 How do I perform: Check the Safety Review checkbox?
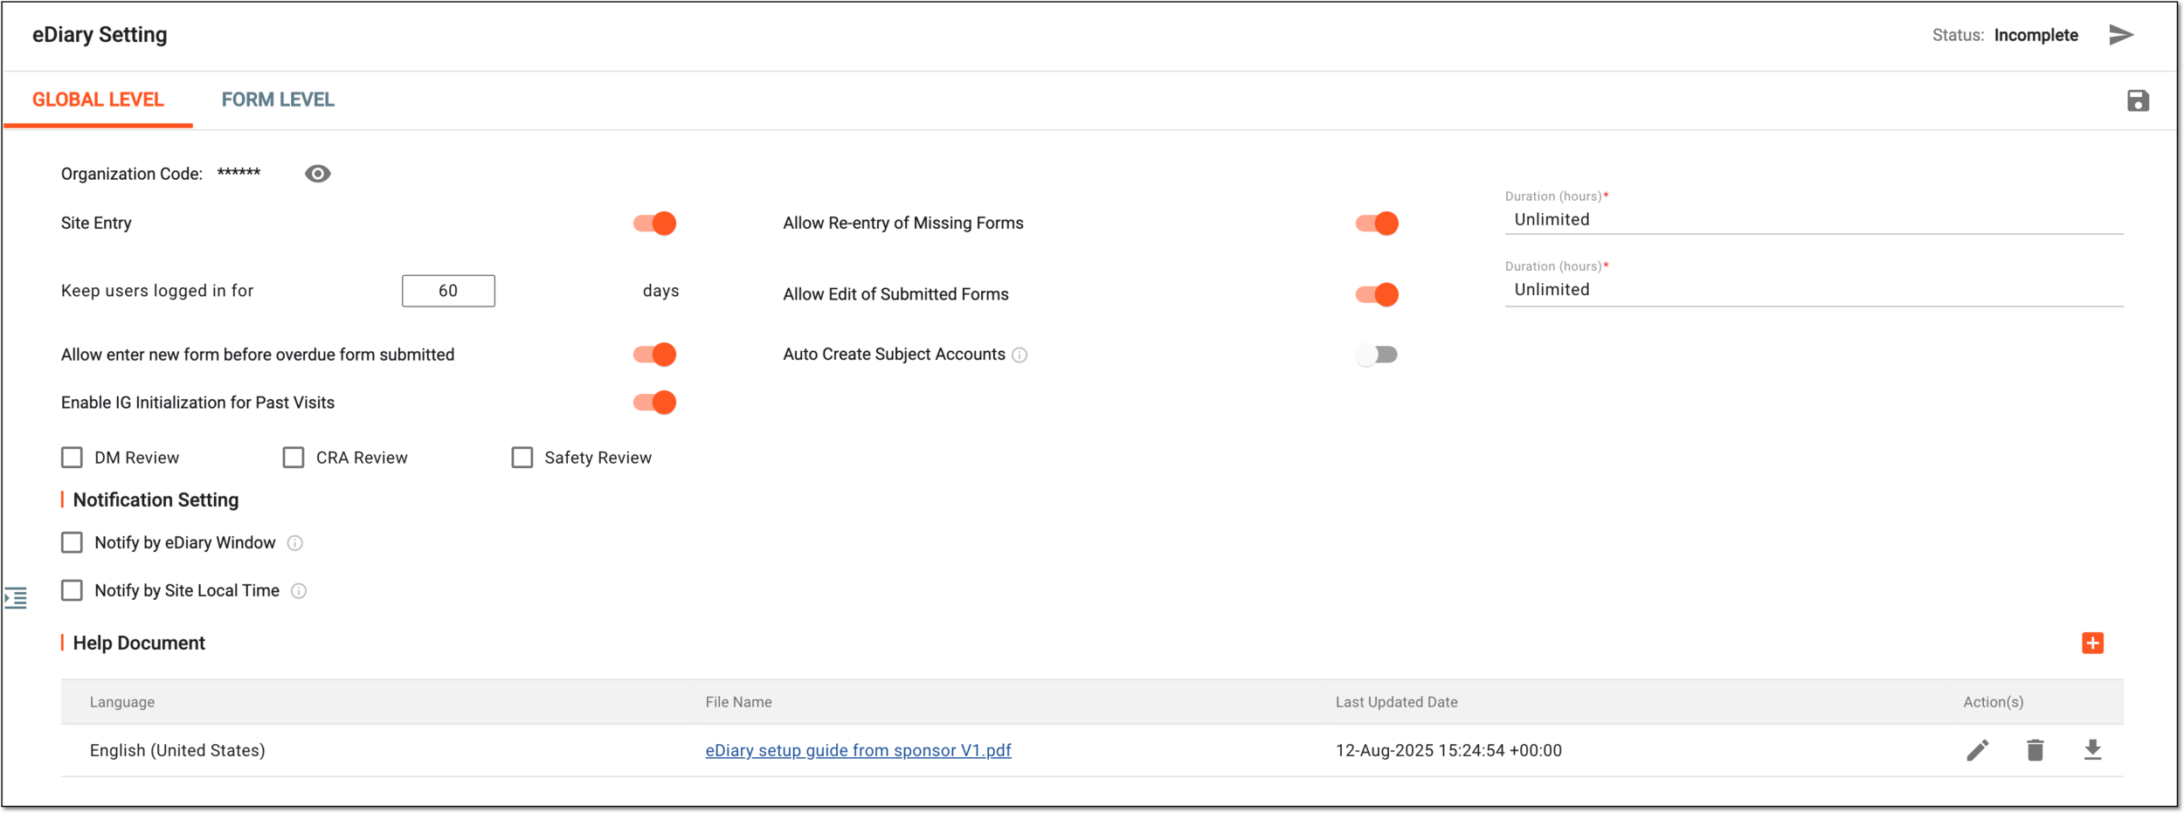pyautogui.click(x=522, y=458)
